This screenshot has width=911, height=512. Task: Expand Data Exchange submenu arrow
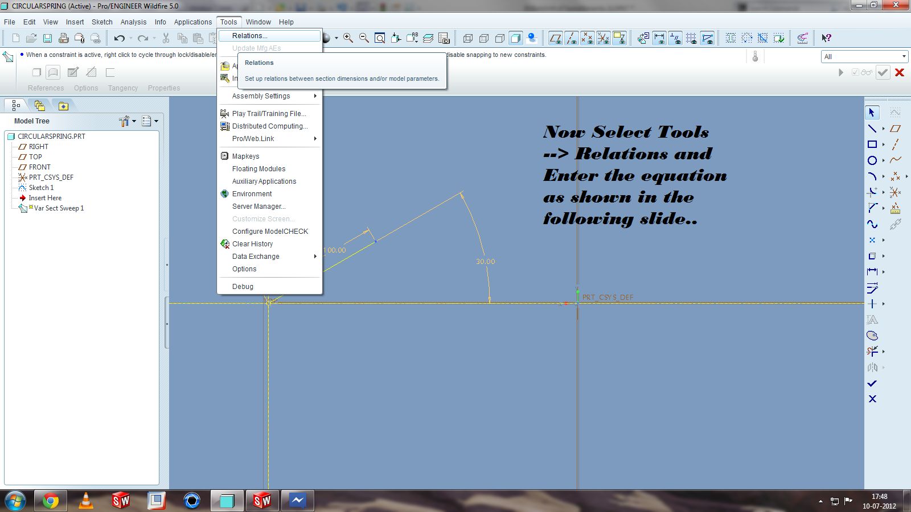pos(315,257)
